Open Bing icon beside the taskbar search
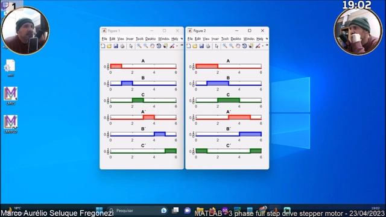 pos(163,210)
